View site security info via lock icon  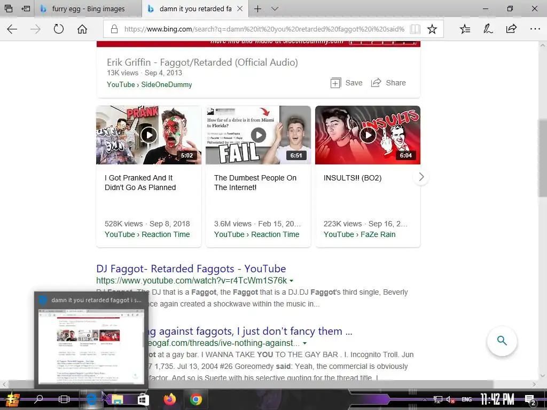pyautogui.click(x=114, y=29)
